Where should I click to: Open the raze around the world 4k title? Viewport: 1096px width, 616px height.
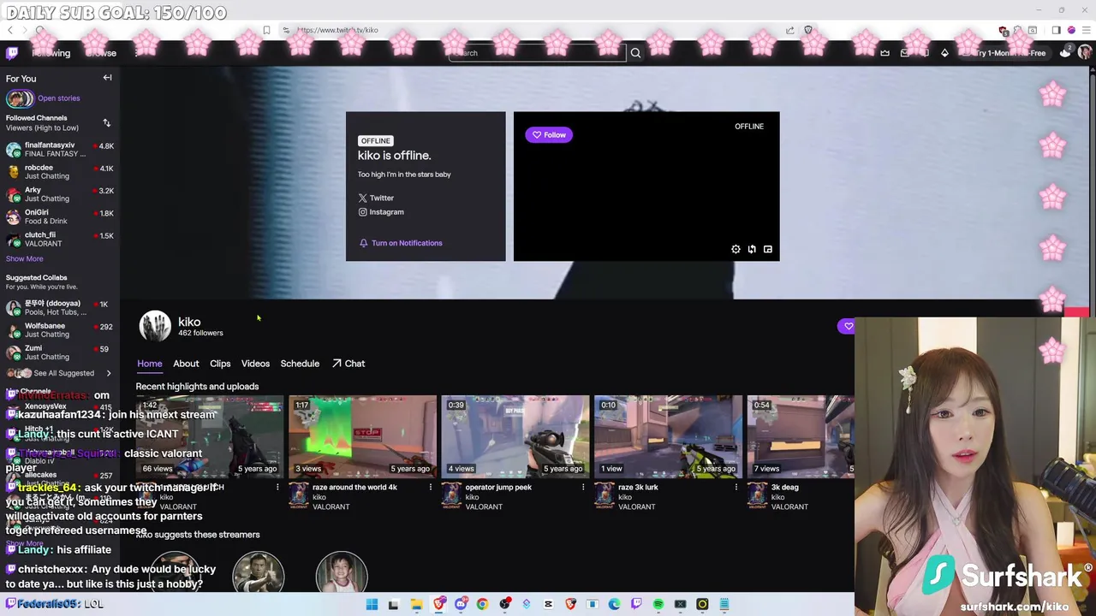(354, 488)
